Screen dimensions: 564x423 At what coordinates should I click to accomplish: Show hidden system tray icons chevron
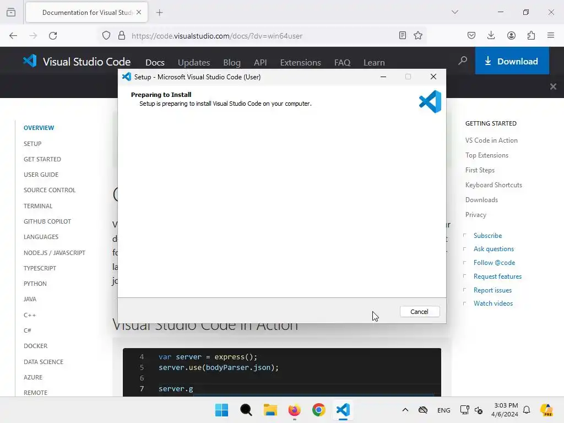(x=405, y=410)
